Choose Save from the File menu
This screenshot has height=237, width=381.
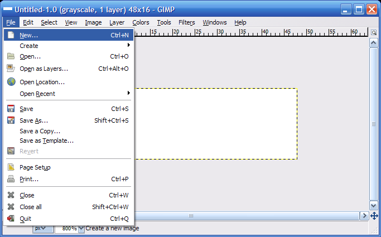click(69, 109)
